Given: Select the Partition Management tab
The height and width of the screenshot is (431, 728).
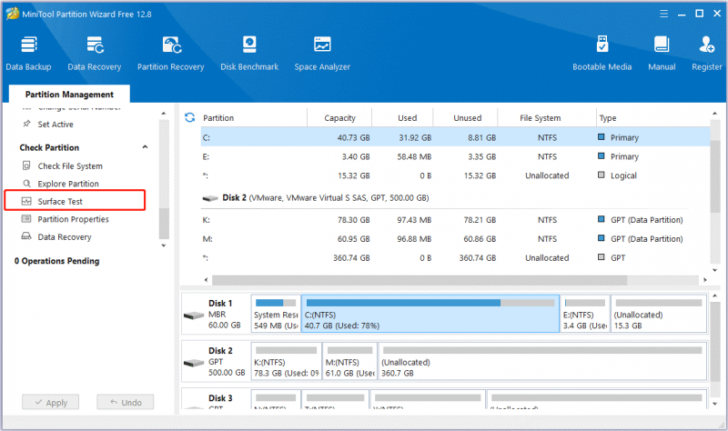Looking at the screenshot, I should click(69, 95).
